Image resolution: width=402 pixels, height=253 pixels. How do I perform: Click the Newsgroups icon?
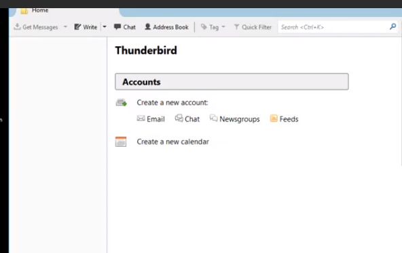point(213,118)
